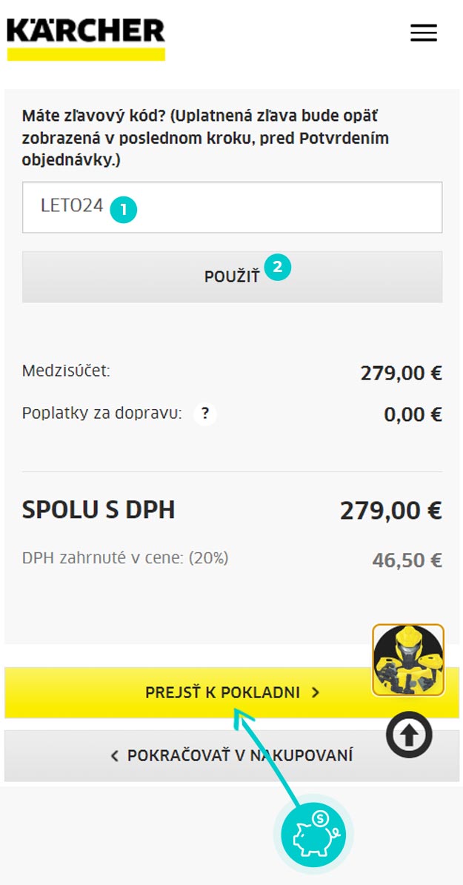Click the left chevron beside Pokračovať v nakupovaní
Image resolution: width=463 pixels, height=885 pixels.
(x=115, y=756)
